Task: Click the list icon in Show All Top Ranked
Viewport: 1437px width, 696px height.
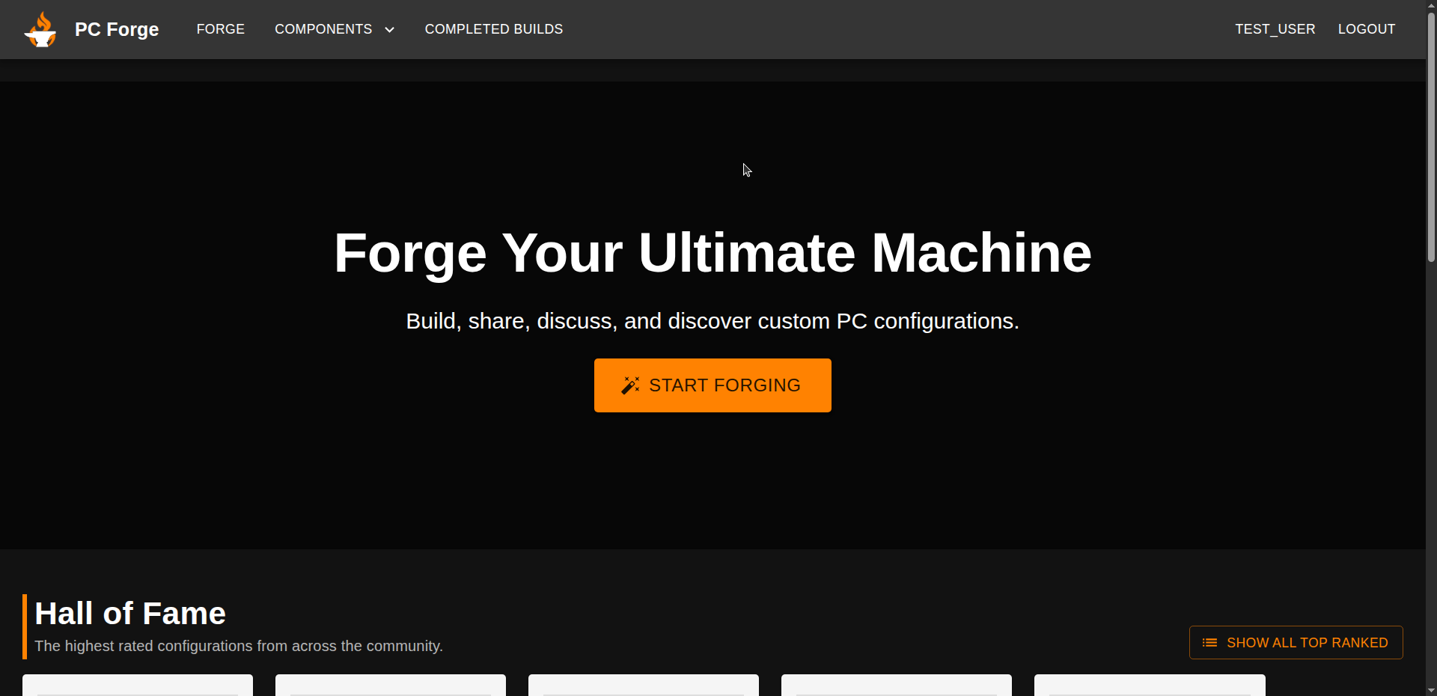Action: [x=1209, y=643]
